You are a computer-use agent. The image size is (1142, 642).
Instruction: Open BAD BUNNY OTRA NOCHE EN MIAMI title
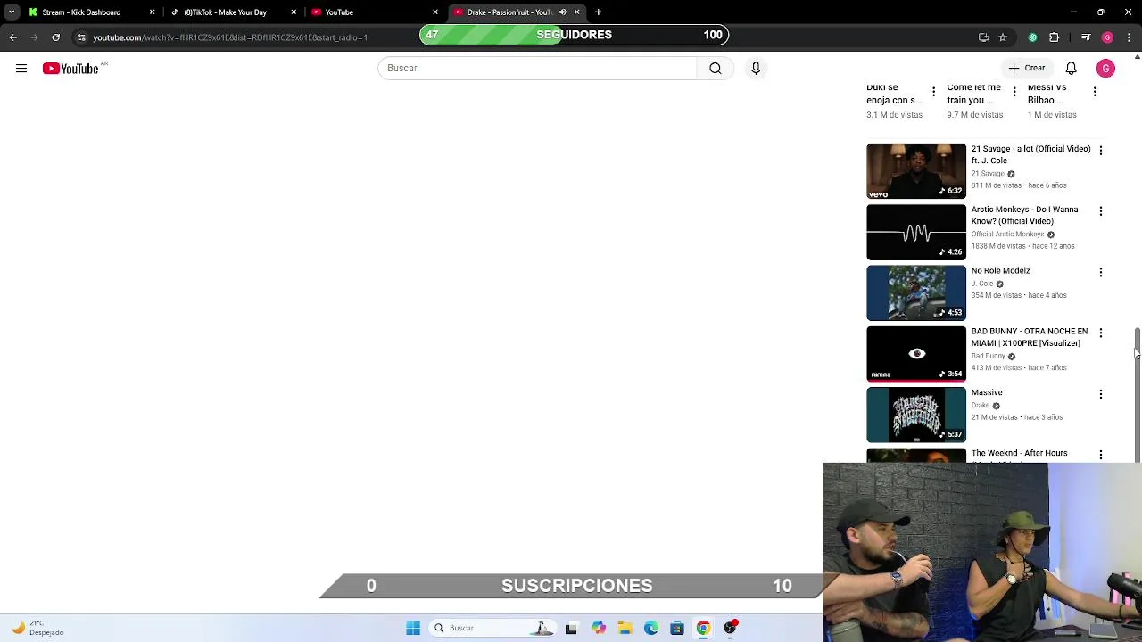(x=1029, y=337)
